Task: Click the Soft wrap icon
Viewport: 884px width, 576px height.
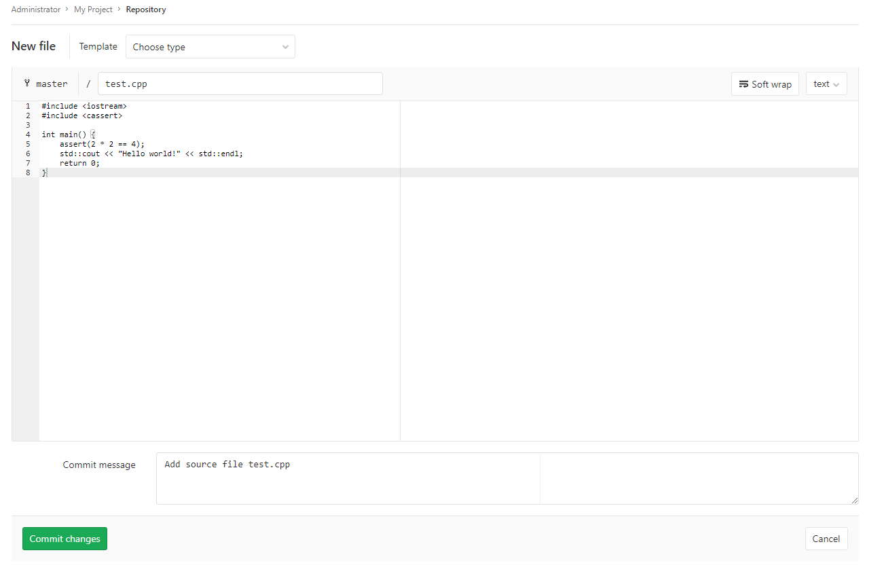Action: (743, 84)
